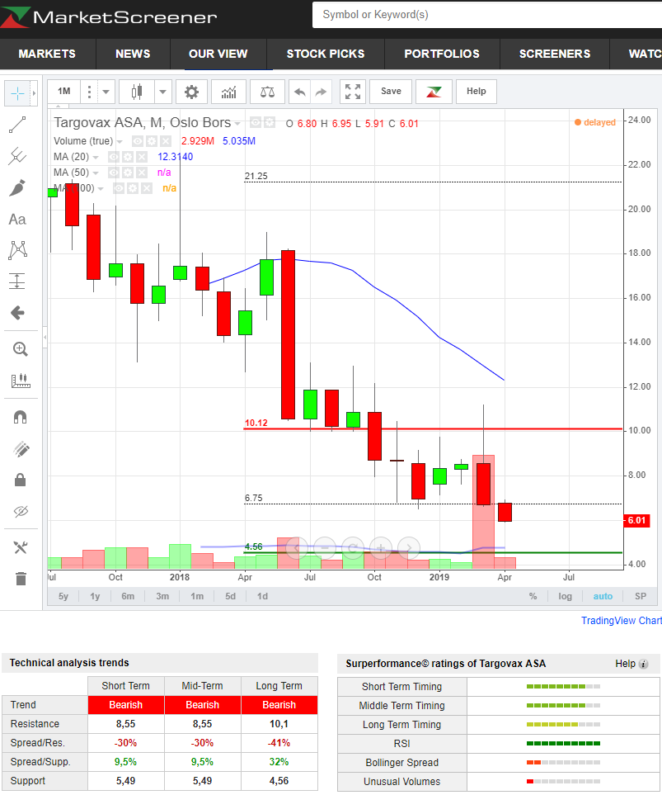Select the crosshair cursor tool
Screen dimensions: 662x795
17,93
